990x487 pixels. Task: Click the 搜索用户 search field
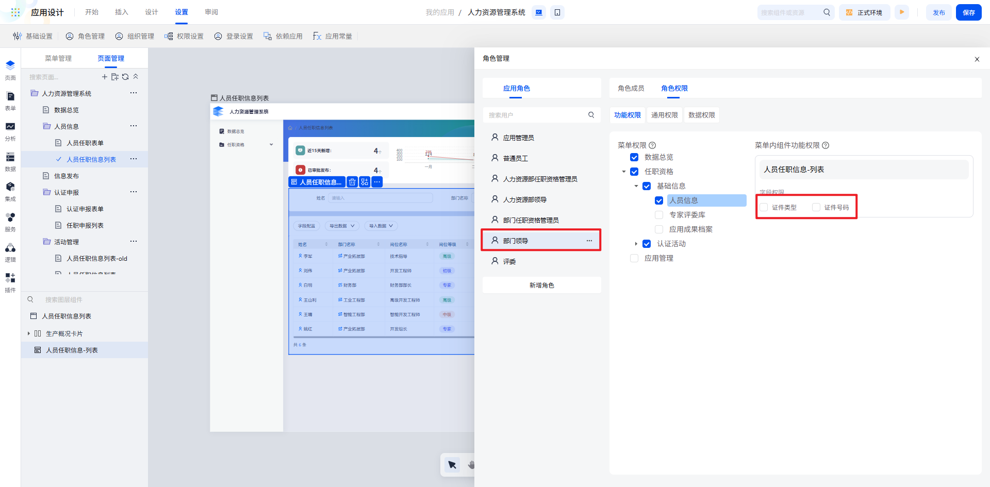(536, 115)
